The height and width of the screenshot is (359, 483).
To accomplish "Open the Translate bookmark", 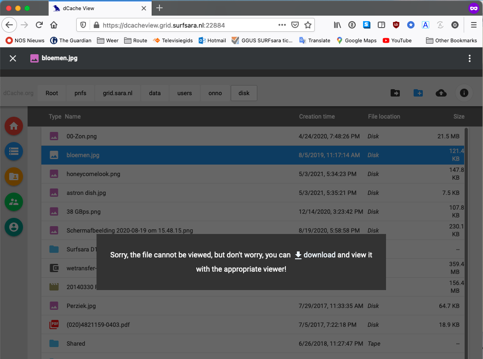I will 314,40.
